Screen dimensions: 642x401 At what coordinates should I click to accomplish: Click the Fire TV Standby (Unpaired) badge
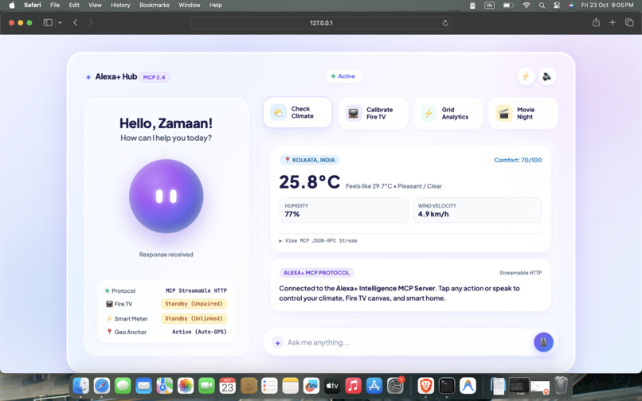[194, 304]
